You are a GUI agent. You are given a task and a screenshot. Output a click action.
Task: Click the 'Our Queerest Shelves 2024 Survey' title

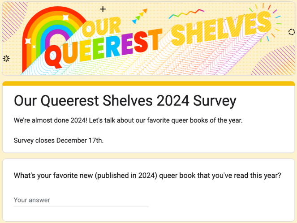coord(125,101)
